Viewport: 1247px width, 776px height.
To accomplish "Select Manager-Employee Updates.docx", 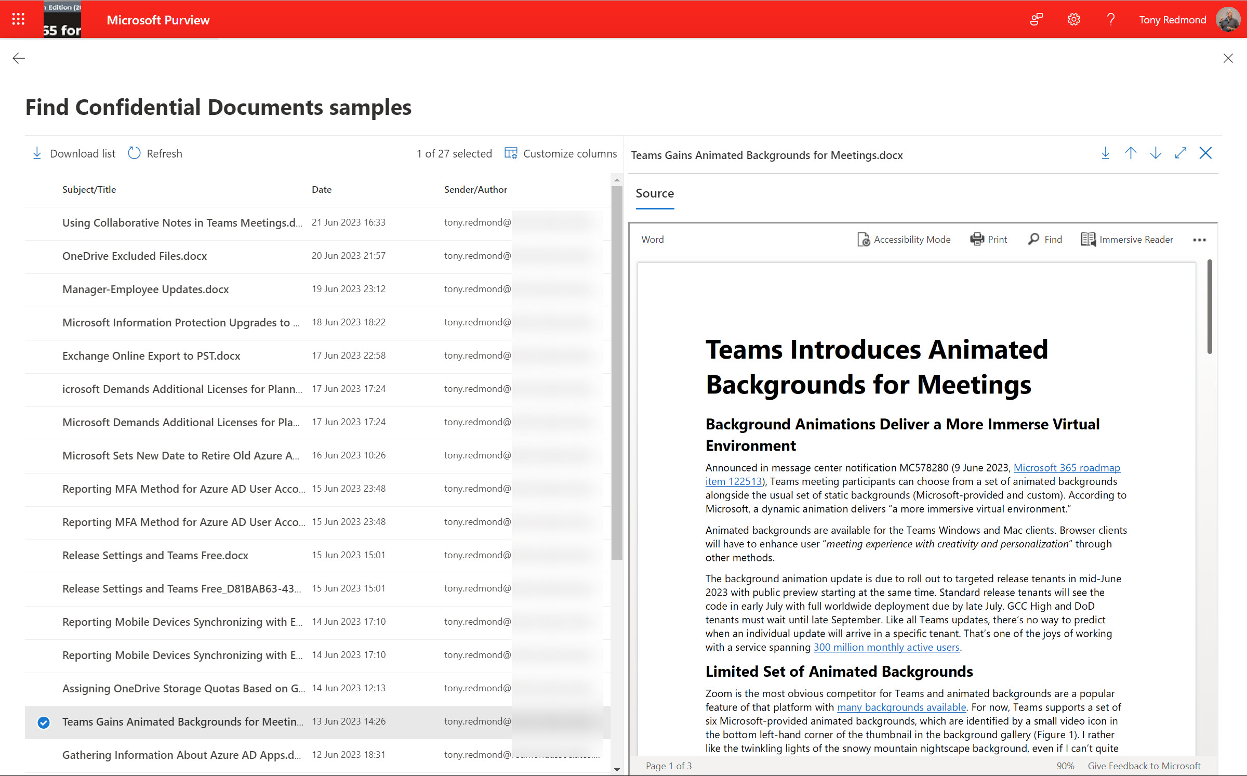I will (x=317, y=290).
